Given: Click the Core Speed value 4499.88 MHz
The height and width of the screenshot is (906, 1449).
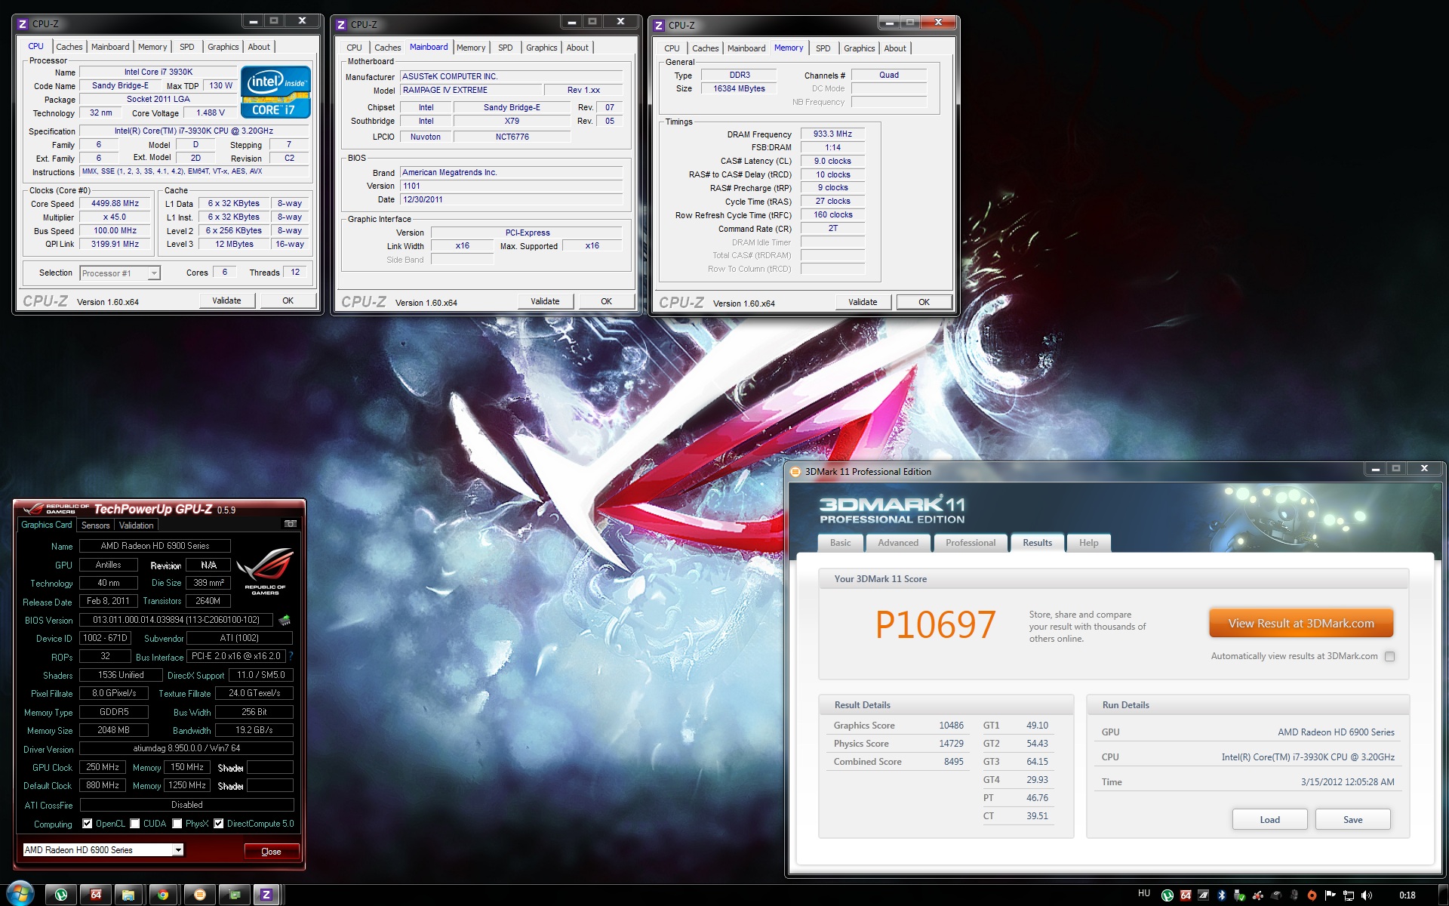Looking at the screenshot, I should pyautogui.click(x=115, y=204).
